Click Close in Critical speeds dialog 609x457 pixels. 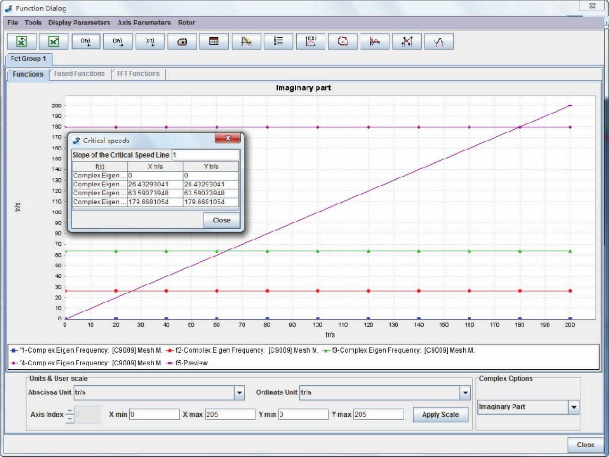pos(221,220)
